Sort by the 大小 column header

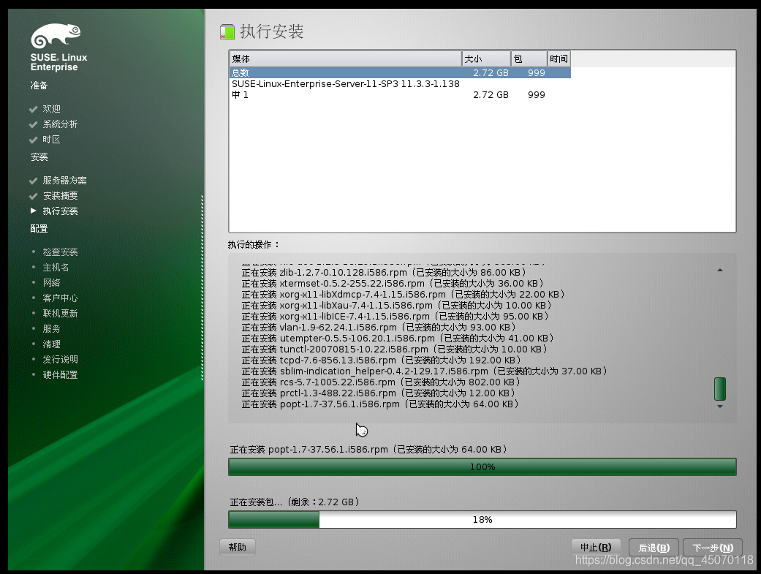click(x=486, y=58)
